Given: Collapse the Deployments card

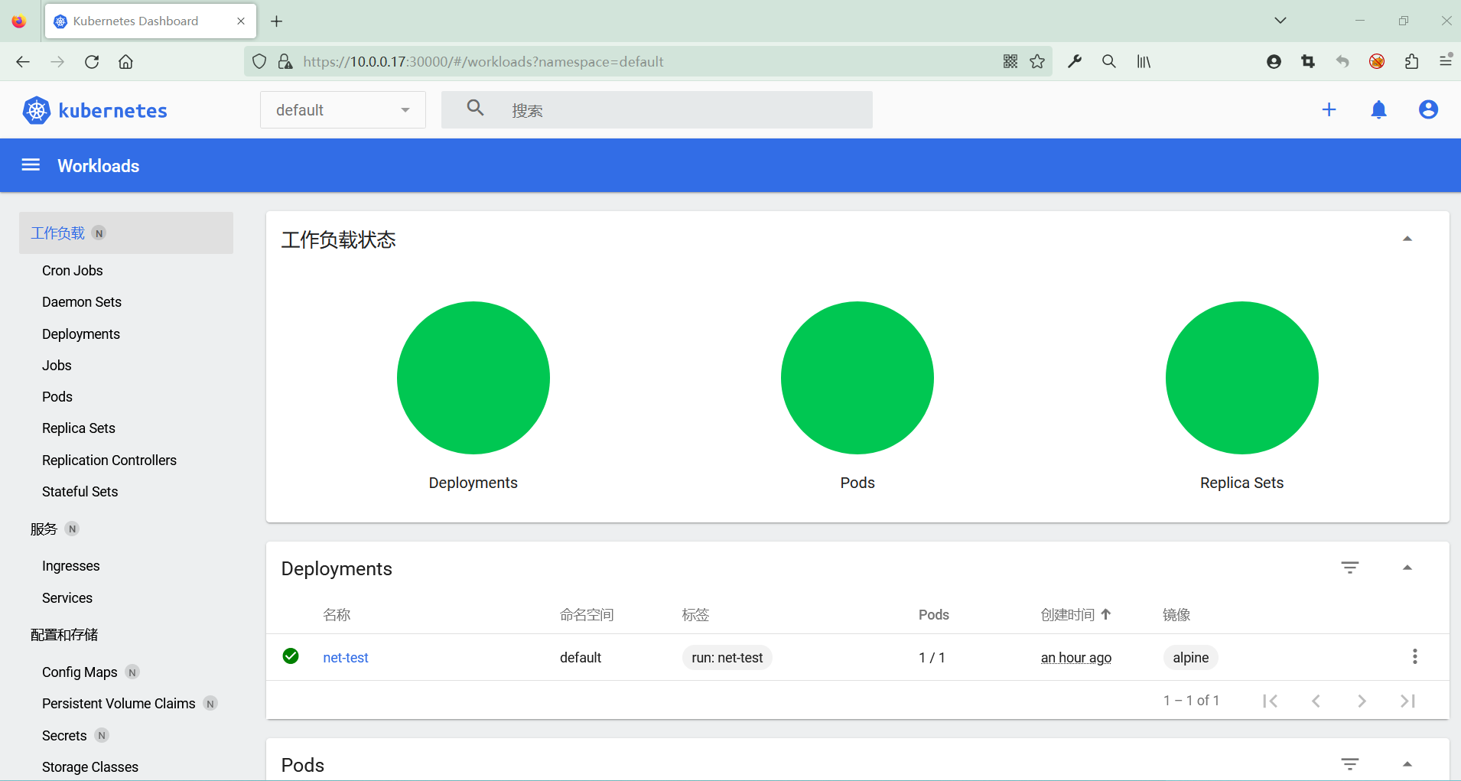Looking at the screenshot, I should pyautogui.click(x=1407, y=568).
